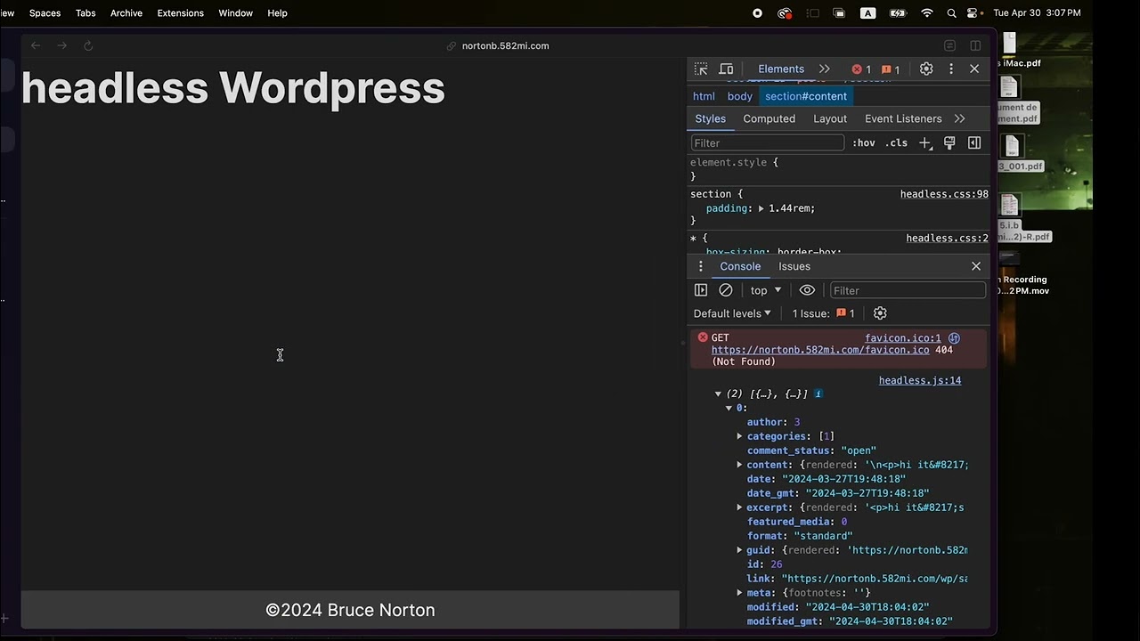Expand the excerpt property
Screen dimensions: 1140x641
pos(739,507)
